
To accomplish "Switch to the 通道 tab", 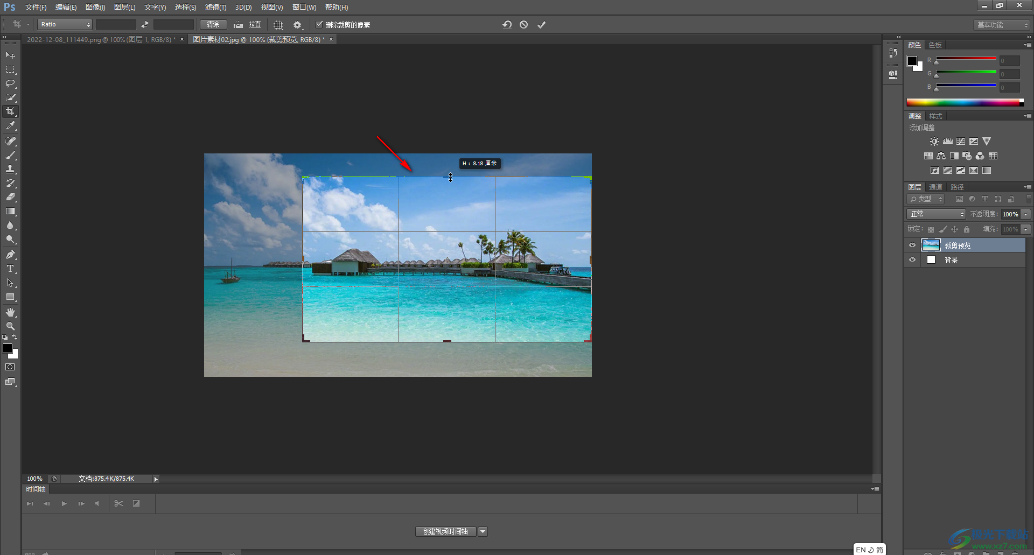I will click(935, 187).
